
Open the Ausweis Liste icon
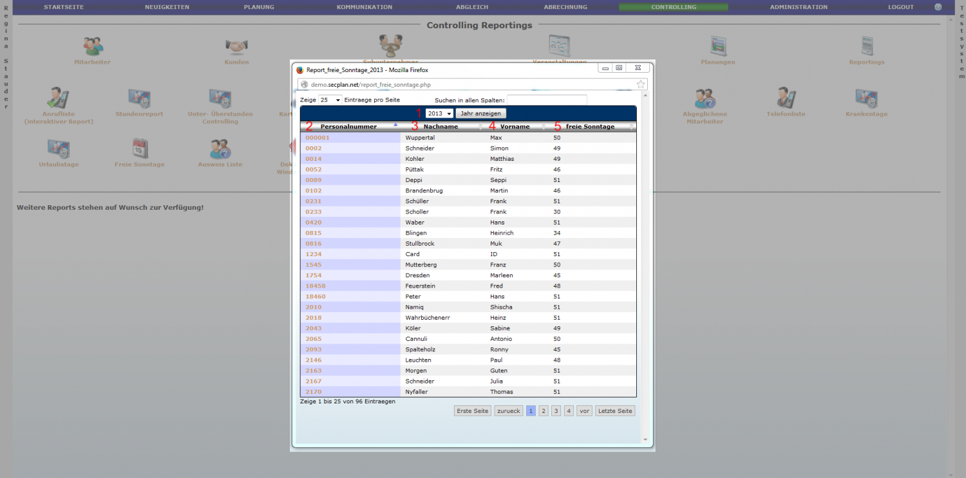220,149
